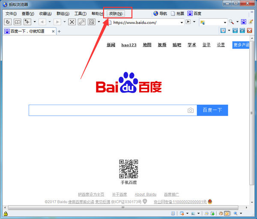257x219 pixels.
Task: Open the favorites book icon
Action: tap(18, 22)
